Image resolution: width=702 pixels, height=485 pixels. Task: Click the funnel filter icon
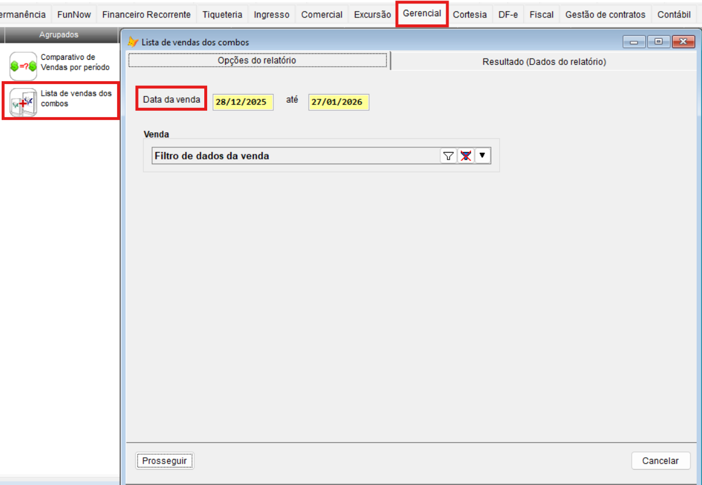click(448, 155)
